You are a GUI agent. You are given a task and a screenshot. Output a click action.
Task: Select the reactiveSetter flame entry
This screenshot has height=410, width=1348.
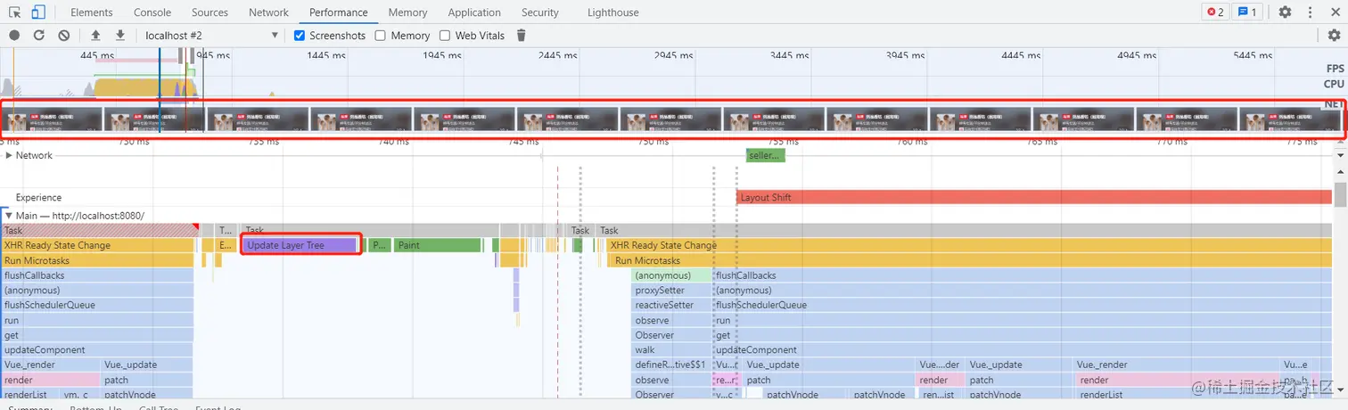[671, 305]
